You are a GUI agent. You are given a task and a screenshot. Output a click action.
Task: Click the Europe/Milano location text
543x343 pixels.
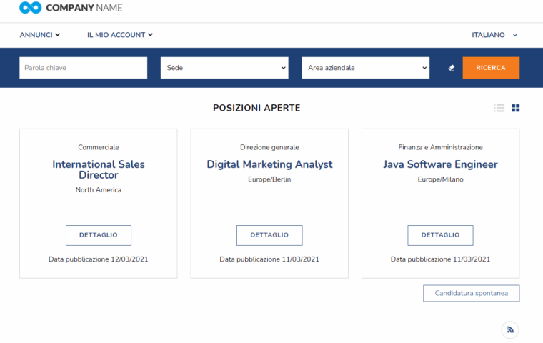440,179
